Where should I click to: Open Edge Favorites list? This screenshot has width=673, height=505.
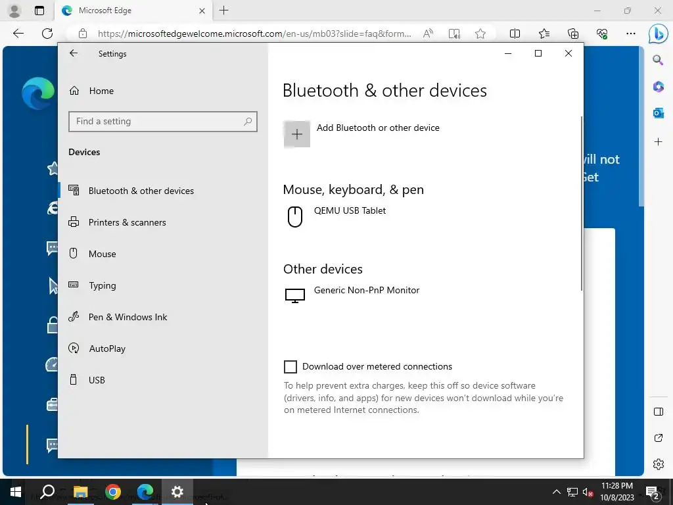(544, 34)
